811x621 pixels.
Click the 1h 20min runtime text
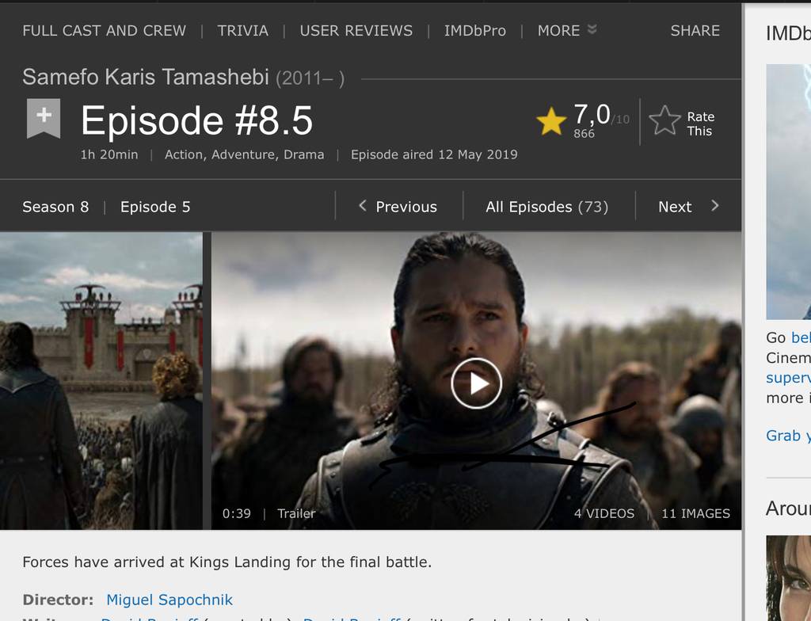[109, 154]
